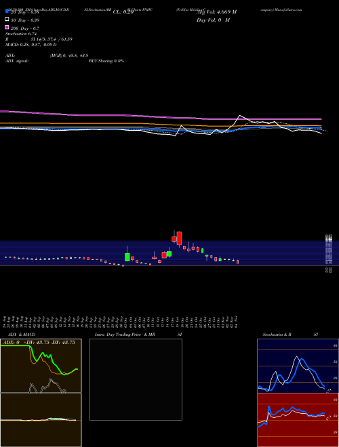Click the orange moving average line
The image size is (339, 447).
click(x=161, y=125)
